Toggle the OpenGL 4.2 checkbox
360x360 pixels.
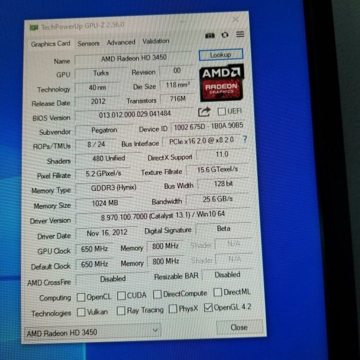pyautogui.click(x=208, y=308)
